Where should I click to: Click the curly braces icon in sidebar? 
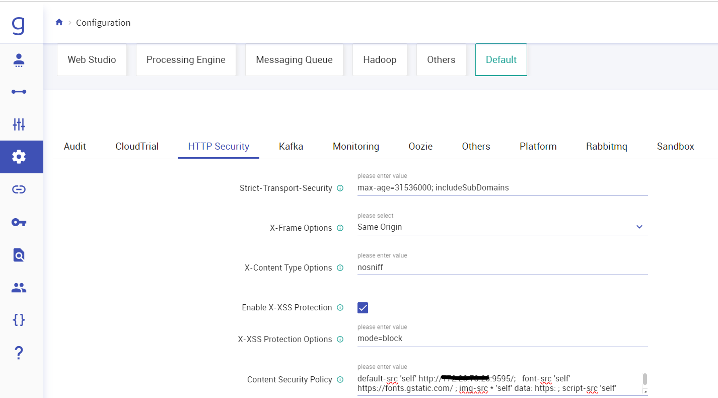pyautogui.click(x=19, y=320)
